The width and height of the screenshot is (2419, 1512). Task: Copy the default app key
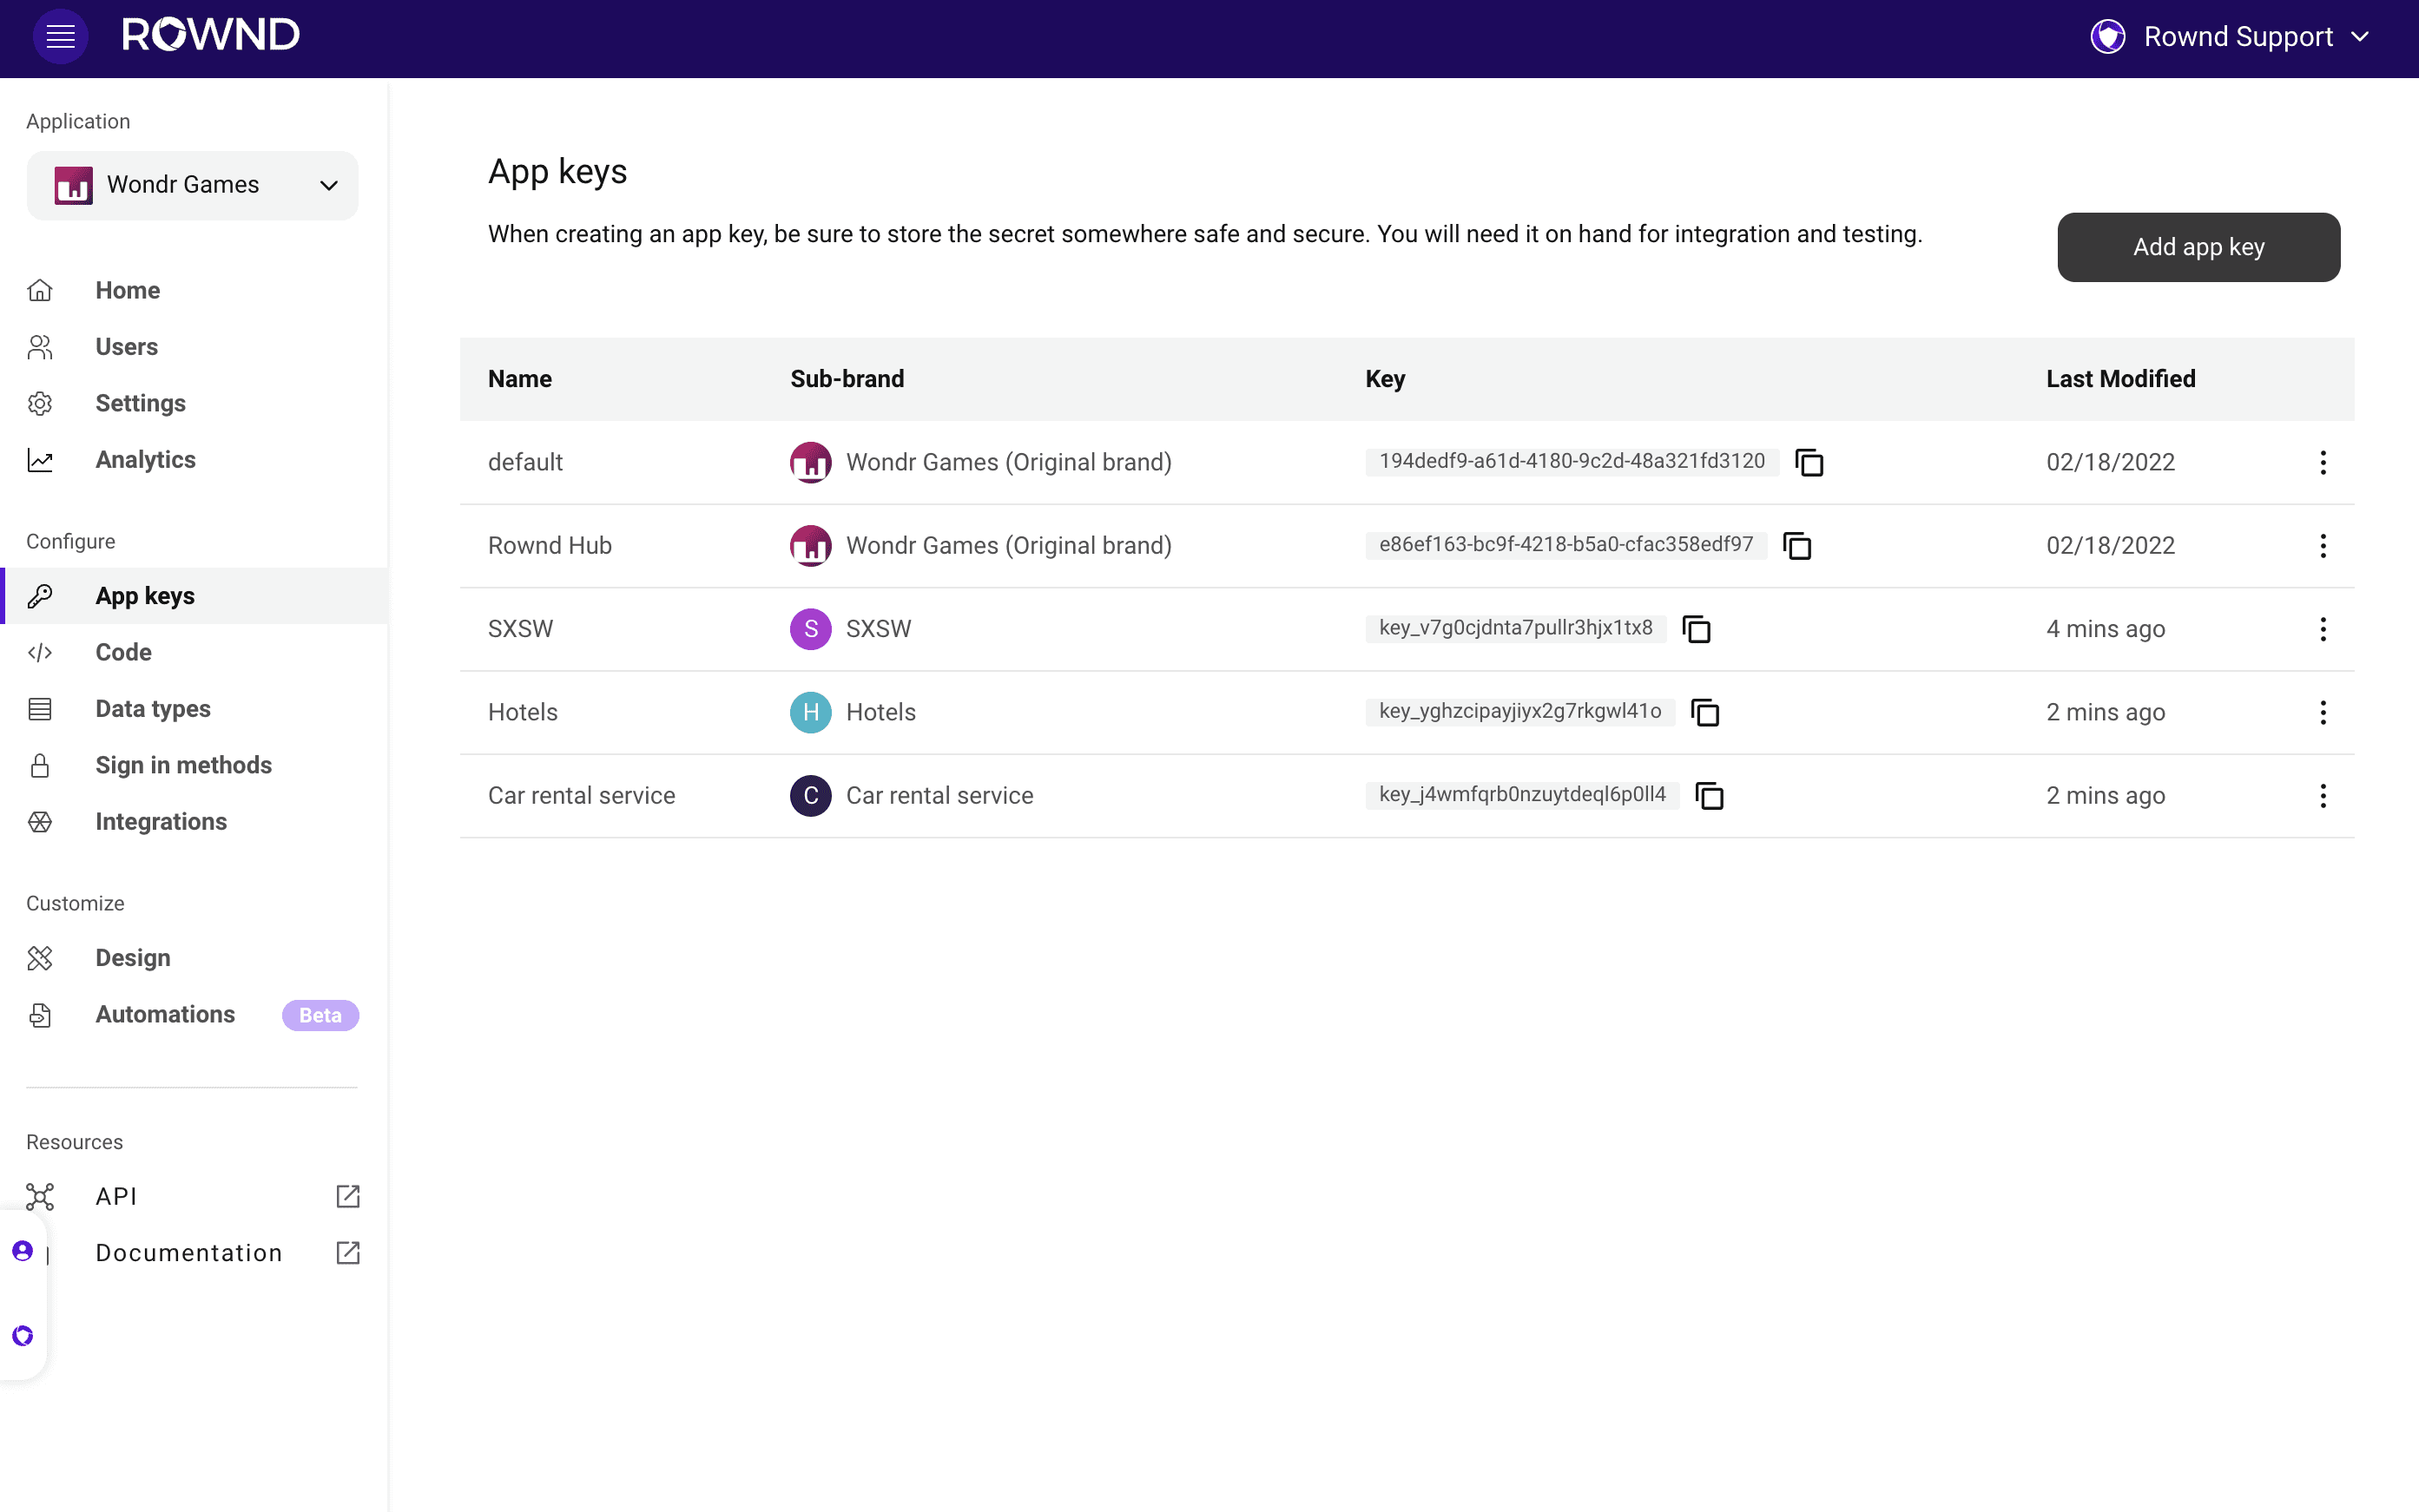[1809, 462]
